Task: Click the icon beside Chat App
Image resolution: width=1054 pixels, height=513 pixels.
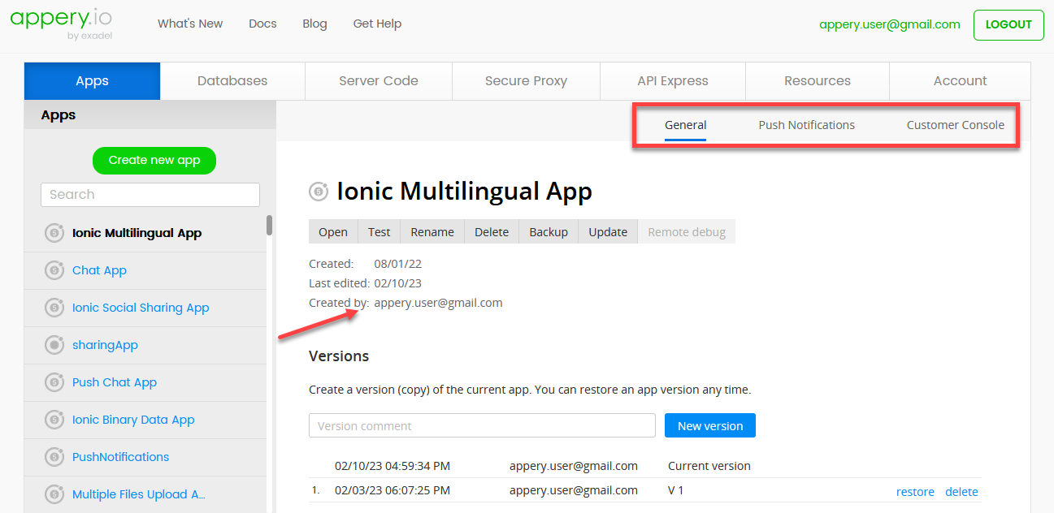Action: [x=54, y=270]
